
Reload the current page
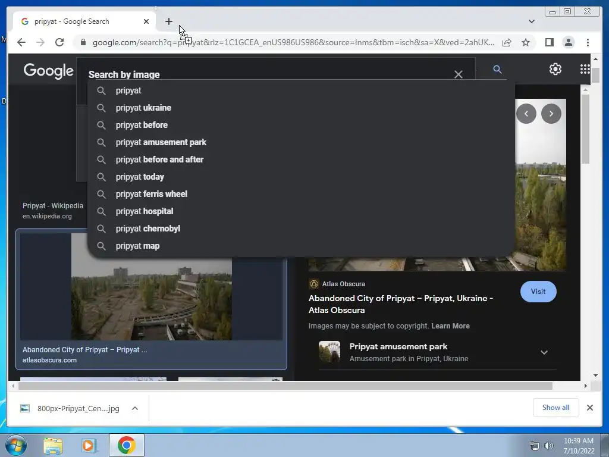[59, 42]
